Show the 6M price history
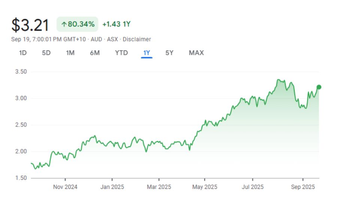This screenshot has height=224, width=337. click(95, 53)
